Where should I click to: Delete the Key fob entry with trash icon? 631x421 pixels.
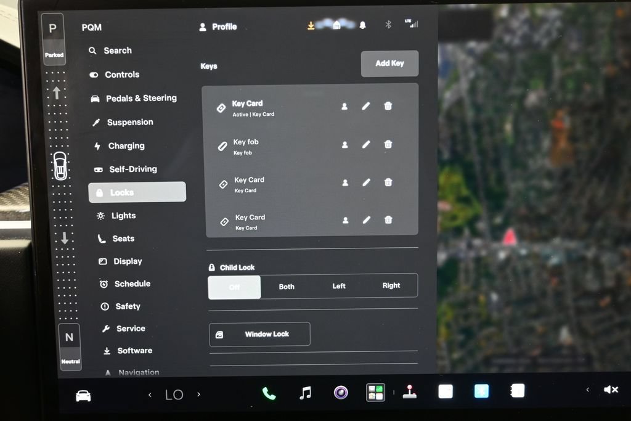[x=388, y=144]
